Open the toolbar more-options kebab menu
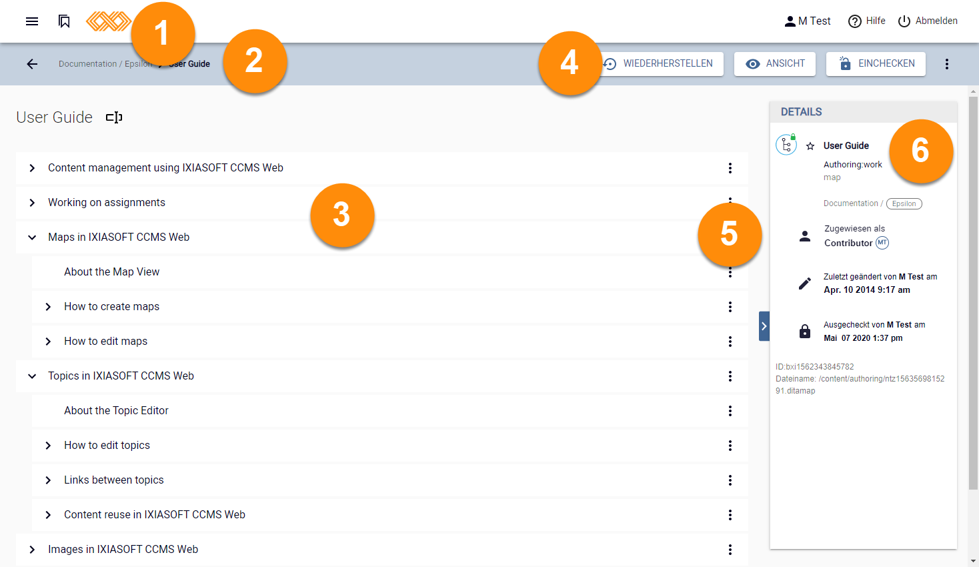Image resolution: width=979 pixels, height=567 pixels. [x=947, y=64]
